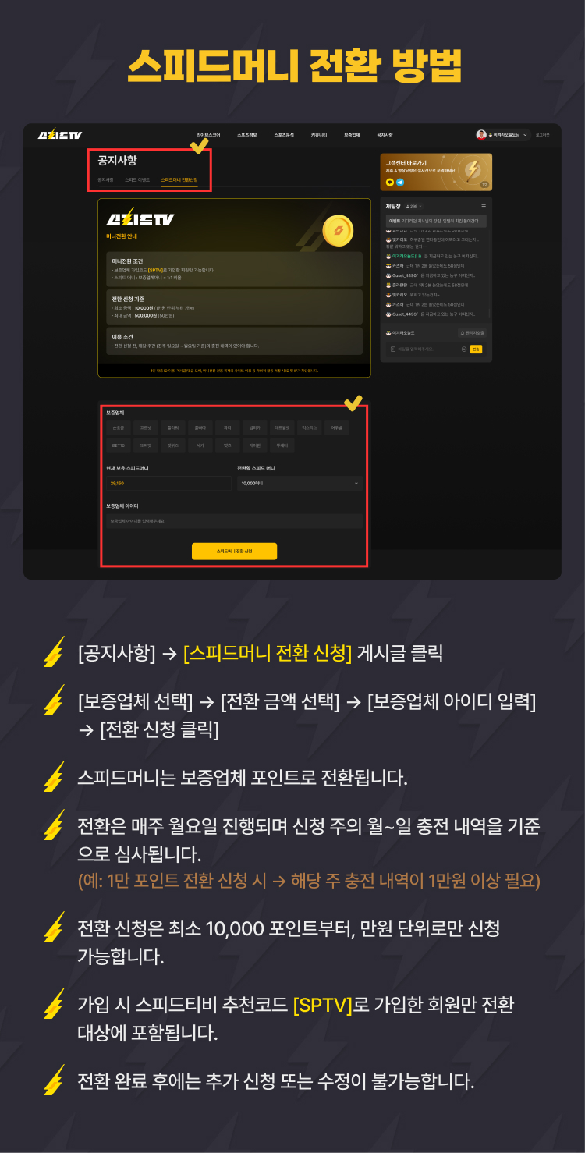Click the SpeedTV logo in header

click(60, 135)
